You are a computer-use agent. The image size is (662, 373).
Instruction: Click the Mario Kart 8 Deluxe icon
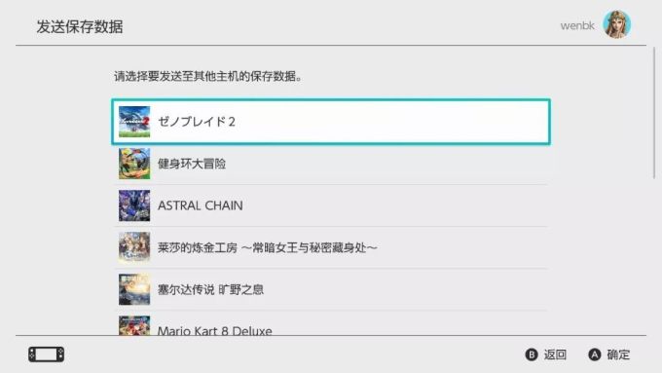point(134,325)
